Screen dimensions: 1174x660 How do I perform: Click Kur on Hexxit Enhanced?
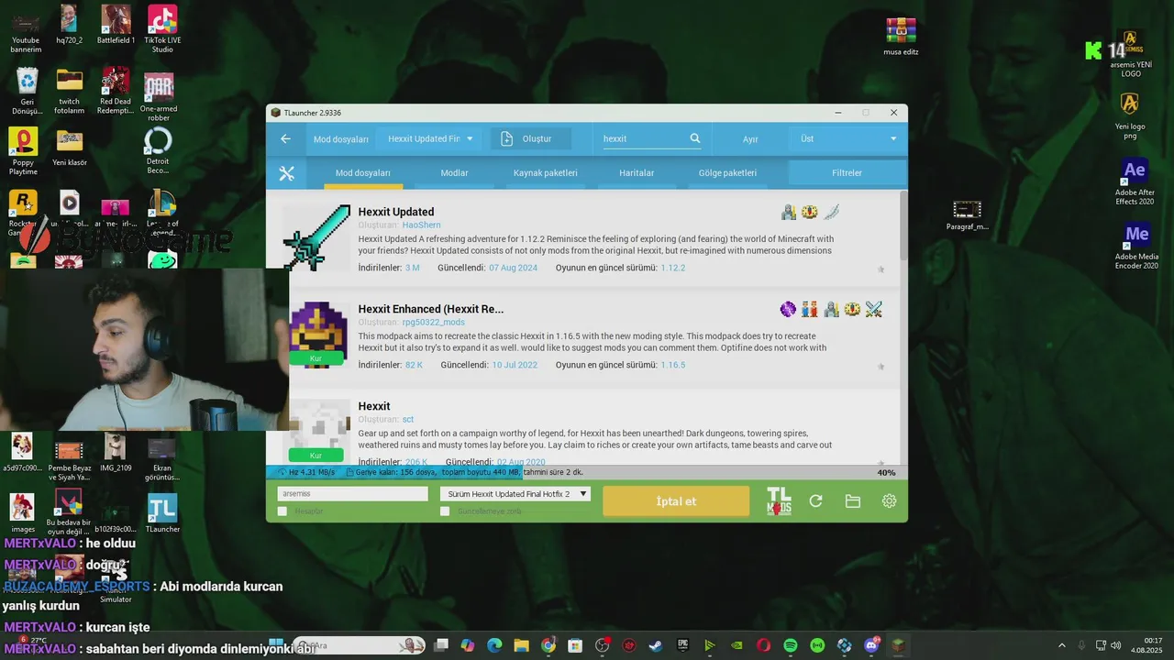pyautogui.click(x=316, y=358)
